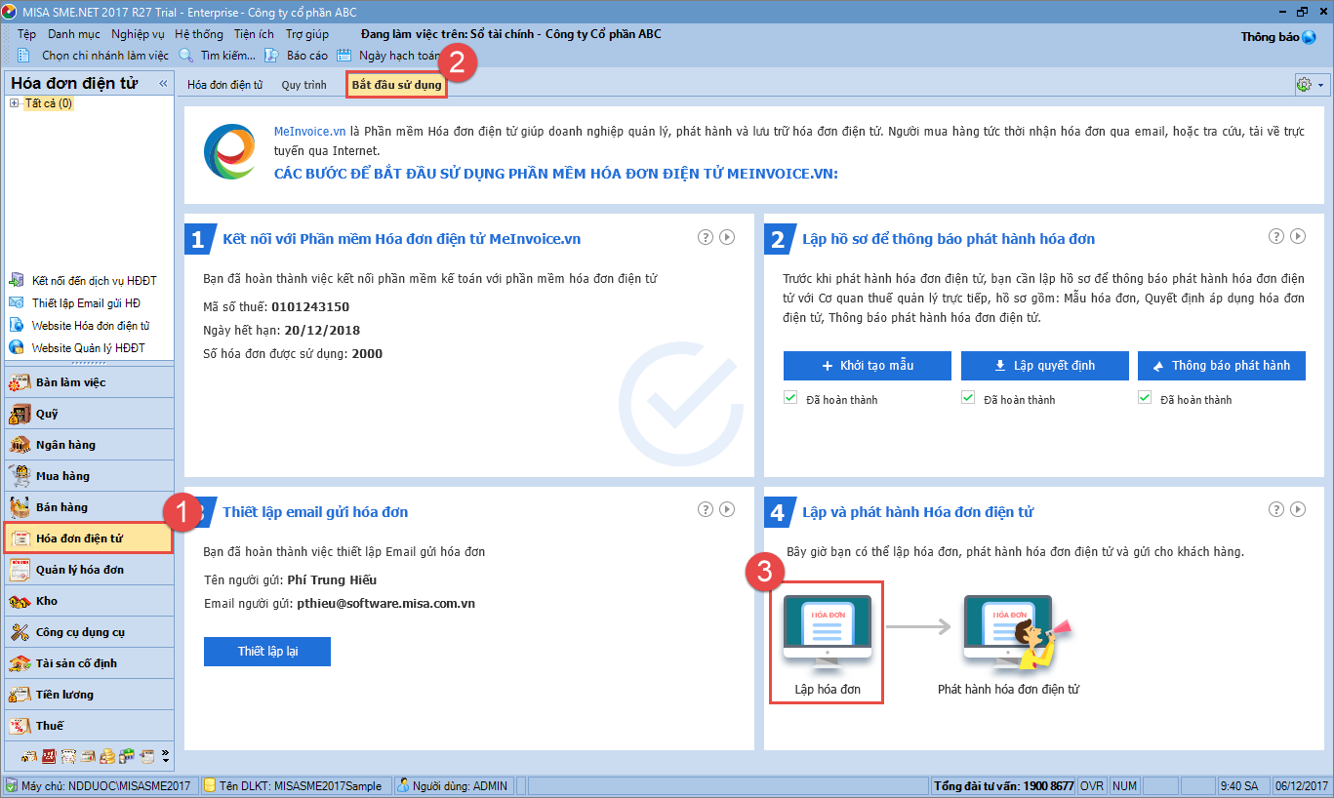Toggle Đã hoàn thành checkbox under Lập quyết định
The width and height of the screenshot is (1334, 798).
pos(968,398)
